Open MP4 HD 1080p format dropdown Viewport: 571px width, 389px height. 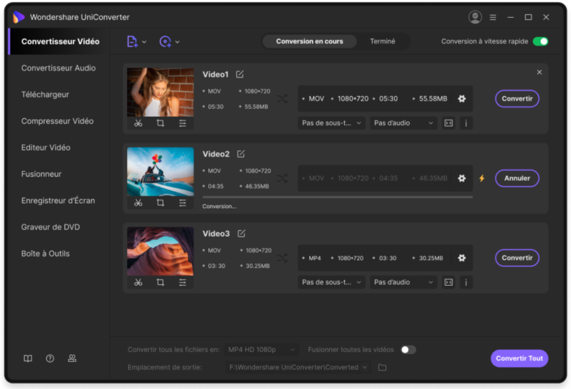(261, 350)
